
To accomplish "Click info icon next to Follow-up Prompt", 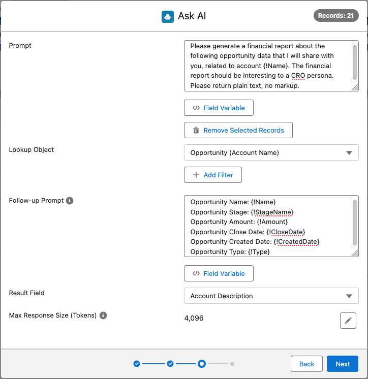I will click(70, 201).
